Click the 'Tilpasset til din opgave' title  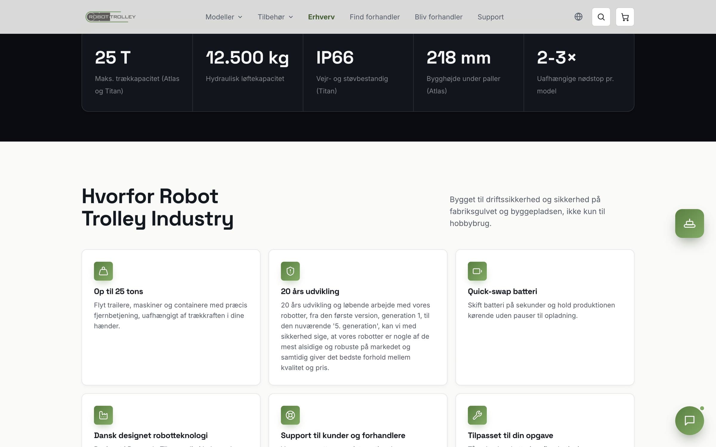coord(510,435)
